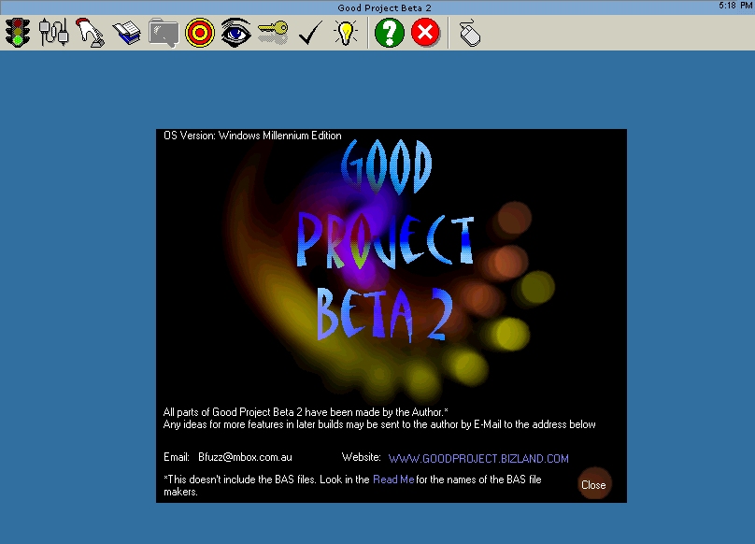This screenshot has height=544, width=755.
Task: Open the blue books icon
Action: pos(126,34)
